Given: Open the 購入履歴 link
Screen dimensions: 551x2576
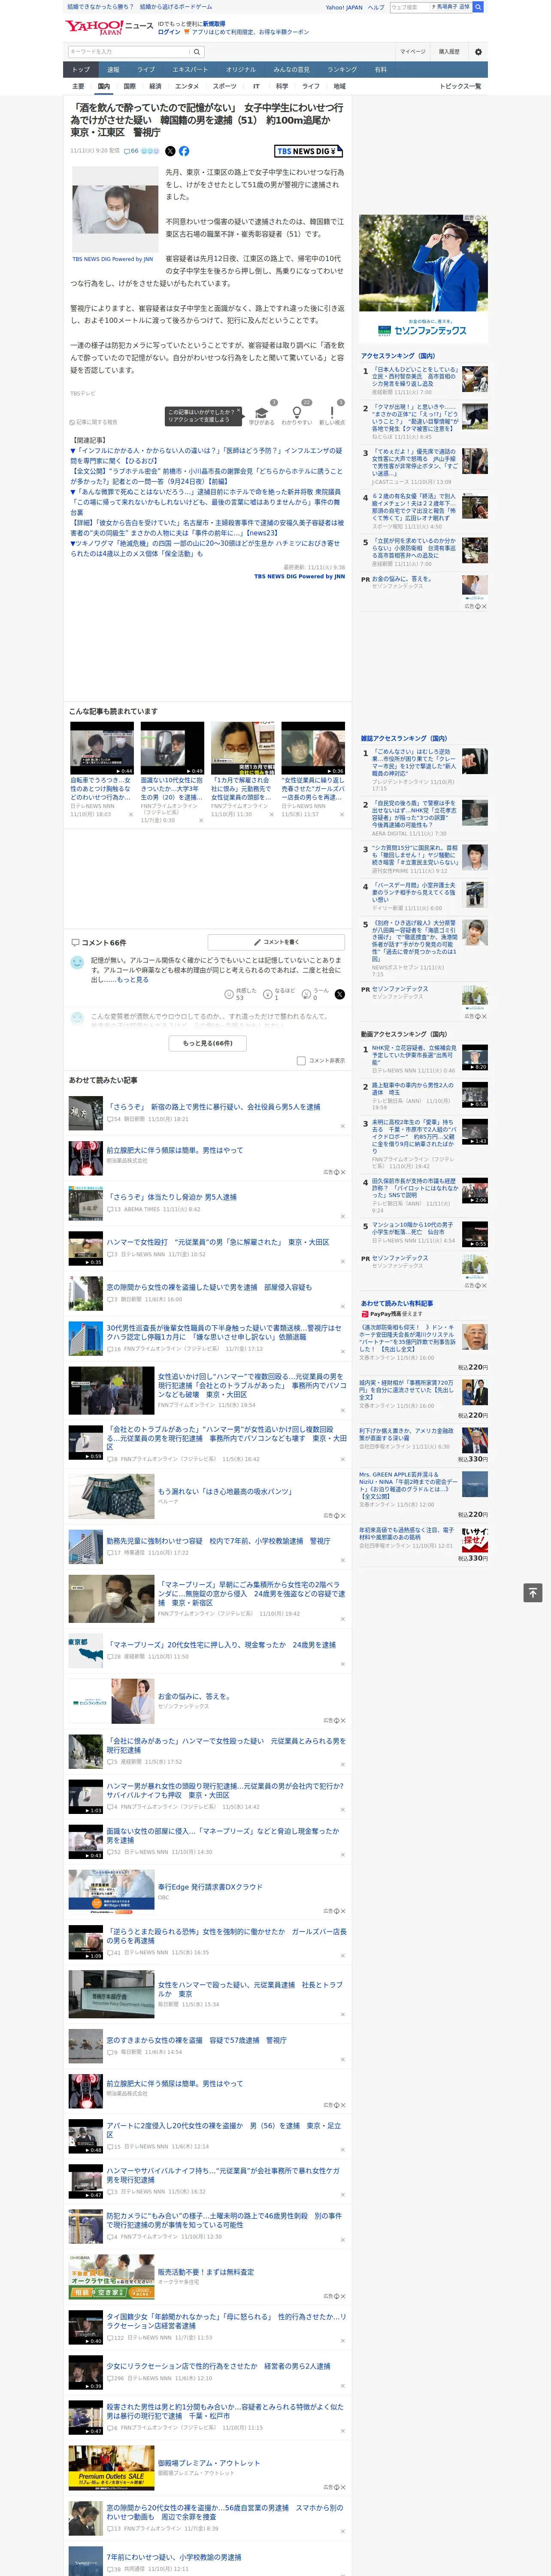Looking at the screenshot, I should [449, 51].
